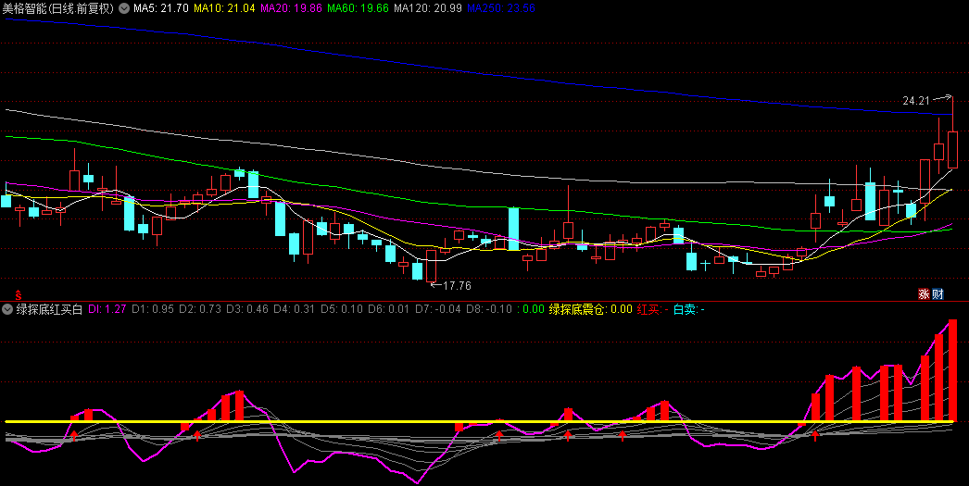Select the MA5: 21.70 label
The height and width of the screenshot is (486, 969).
coord(160,8)
